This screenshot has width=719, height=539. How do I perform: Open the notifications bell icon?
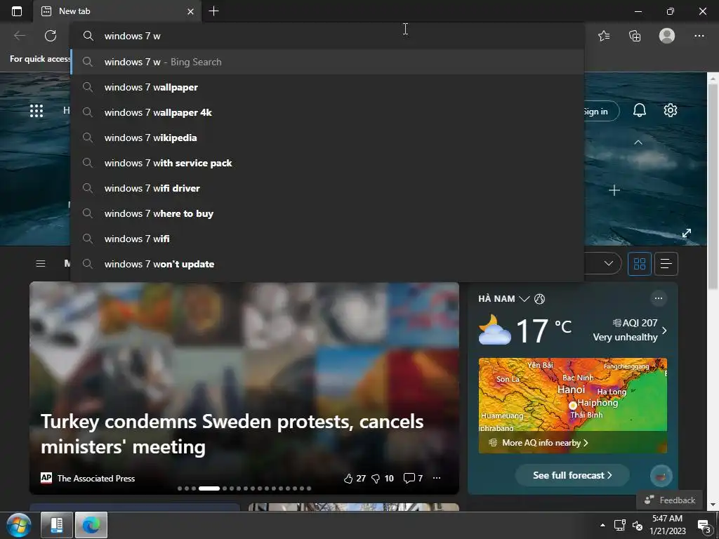tap(639, 110)
